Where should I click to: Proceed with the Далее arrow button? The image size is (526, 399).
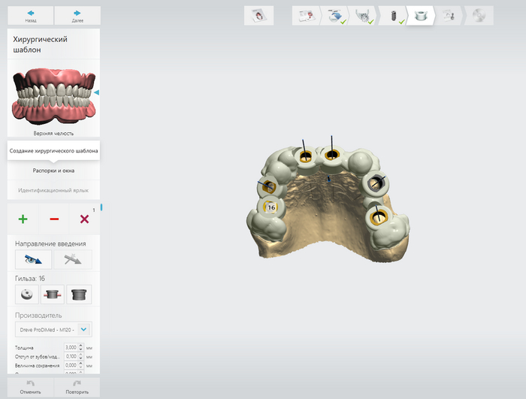tap(77, 16)
